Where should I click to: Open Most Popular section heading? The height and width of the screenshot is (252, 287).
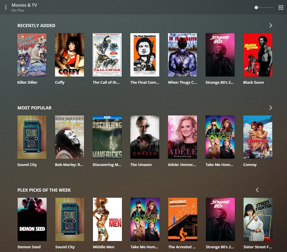point(34,108)
